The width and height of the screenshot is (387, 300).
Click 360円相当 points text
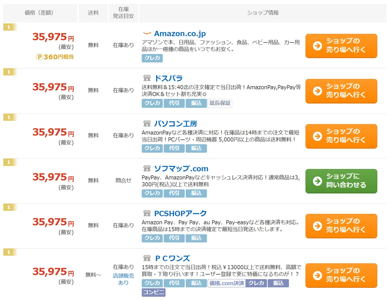click(x=59, y=57)
